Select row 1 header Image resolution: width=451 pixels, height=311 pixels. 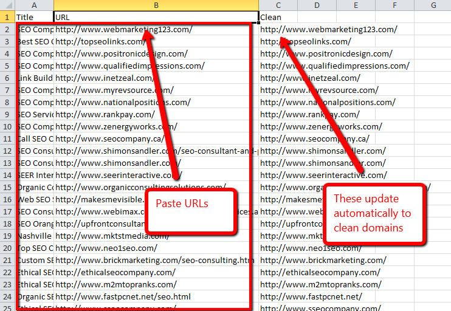click(x=7, y=17)
